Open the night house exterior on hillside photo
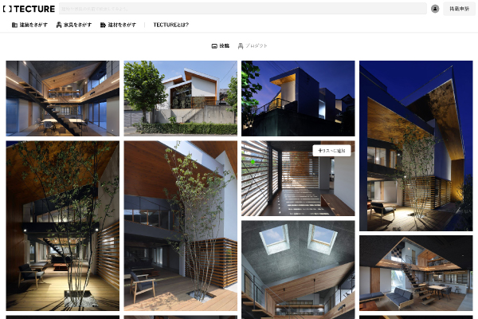Image resolution: width=478 pixels, height=319 pixels. (x=298, y=98)
